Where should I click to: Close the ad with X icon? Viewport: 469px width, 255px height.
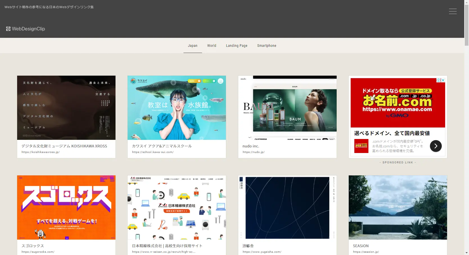point(443,80)
